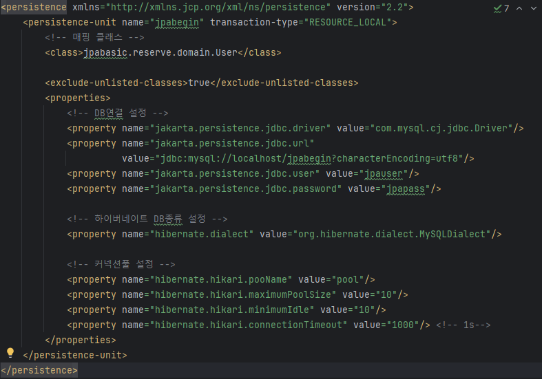Click org.hibernate.dialect.MySQLDialect value

(392, 234)
